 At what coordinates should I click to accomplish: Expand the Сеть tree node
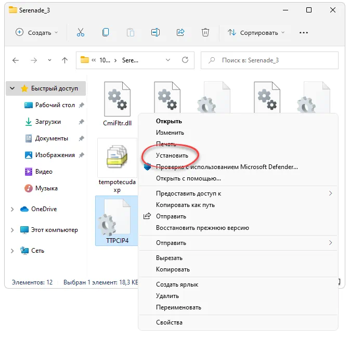[12, 251]
